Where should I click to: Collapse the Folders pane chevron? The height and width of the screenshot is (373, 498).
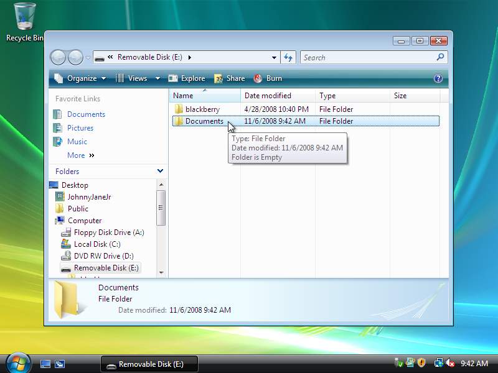click(x=160, y=171)
